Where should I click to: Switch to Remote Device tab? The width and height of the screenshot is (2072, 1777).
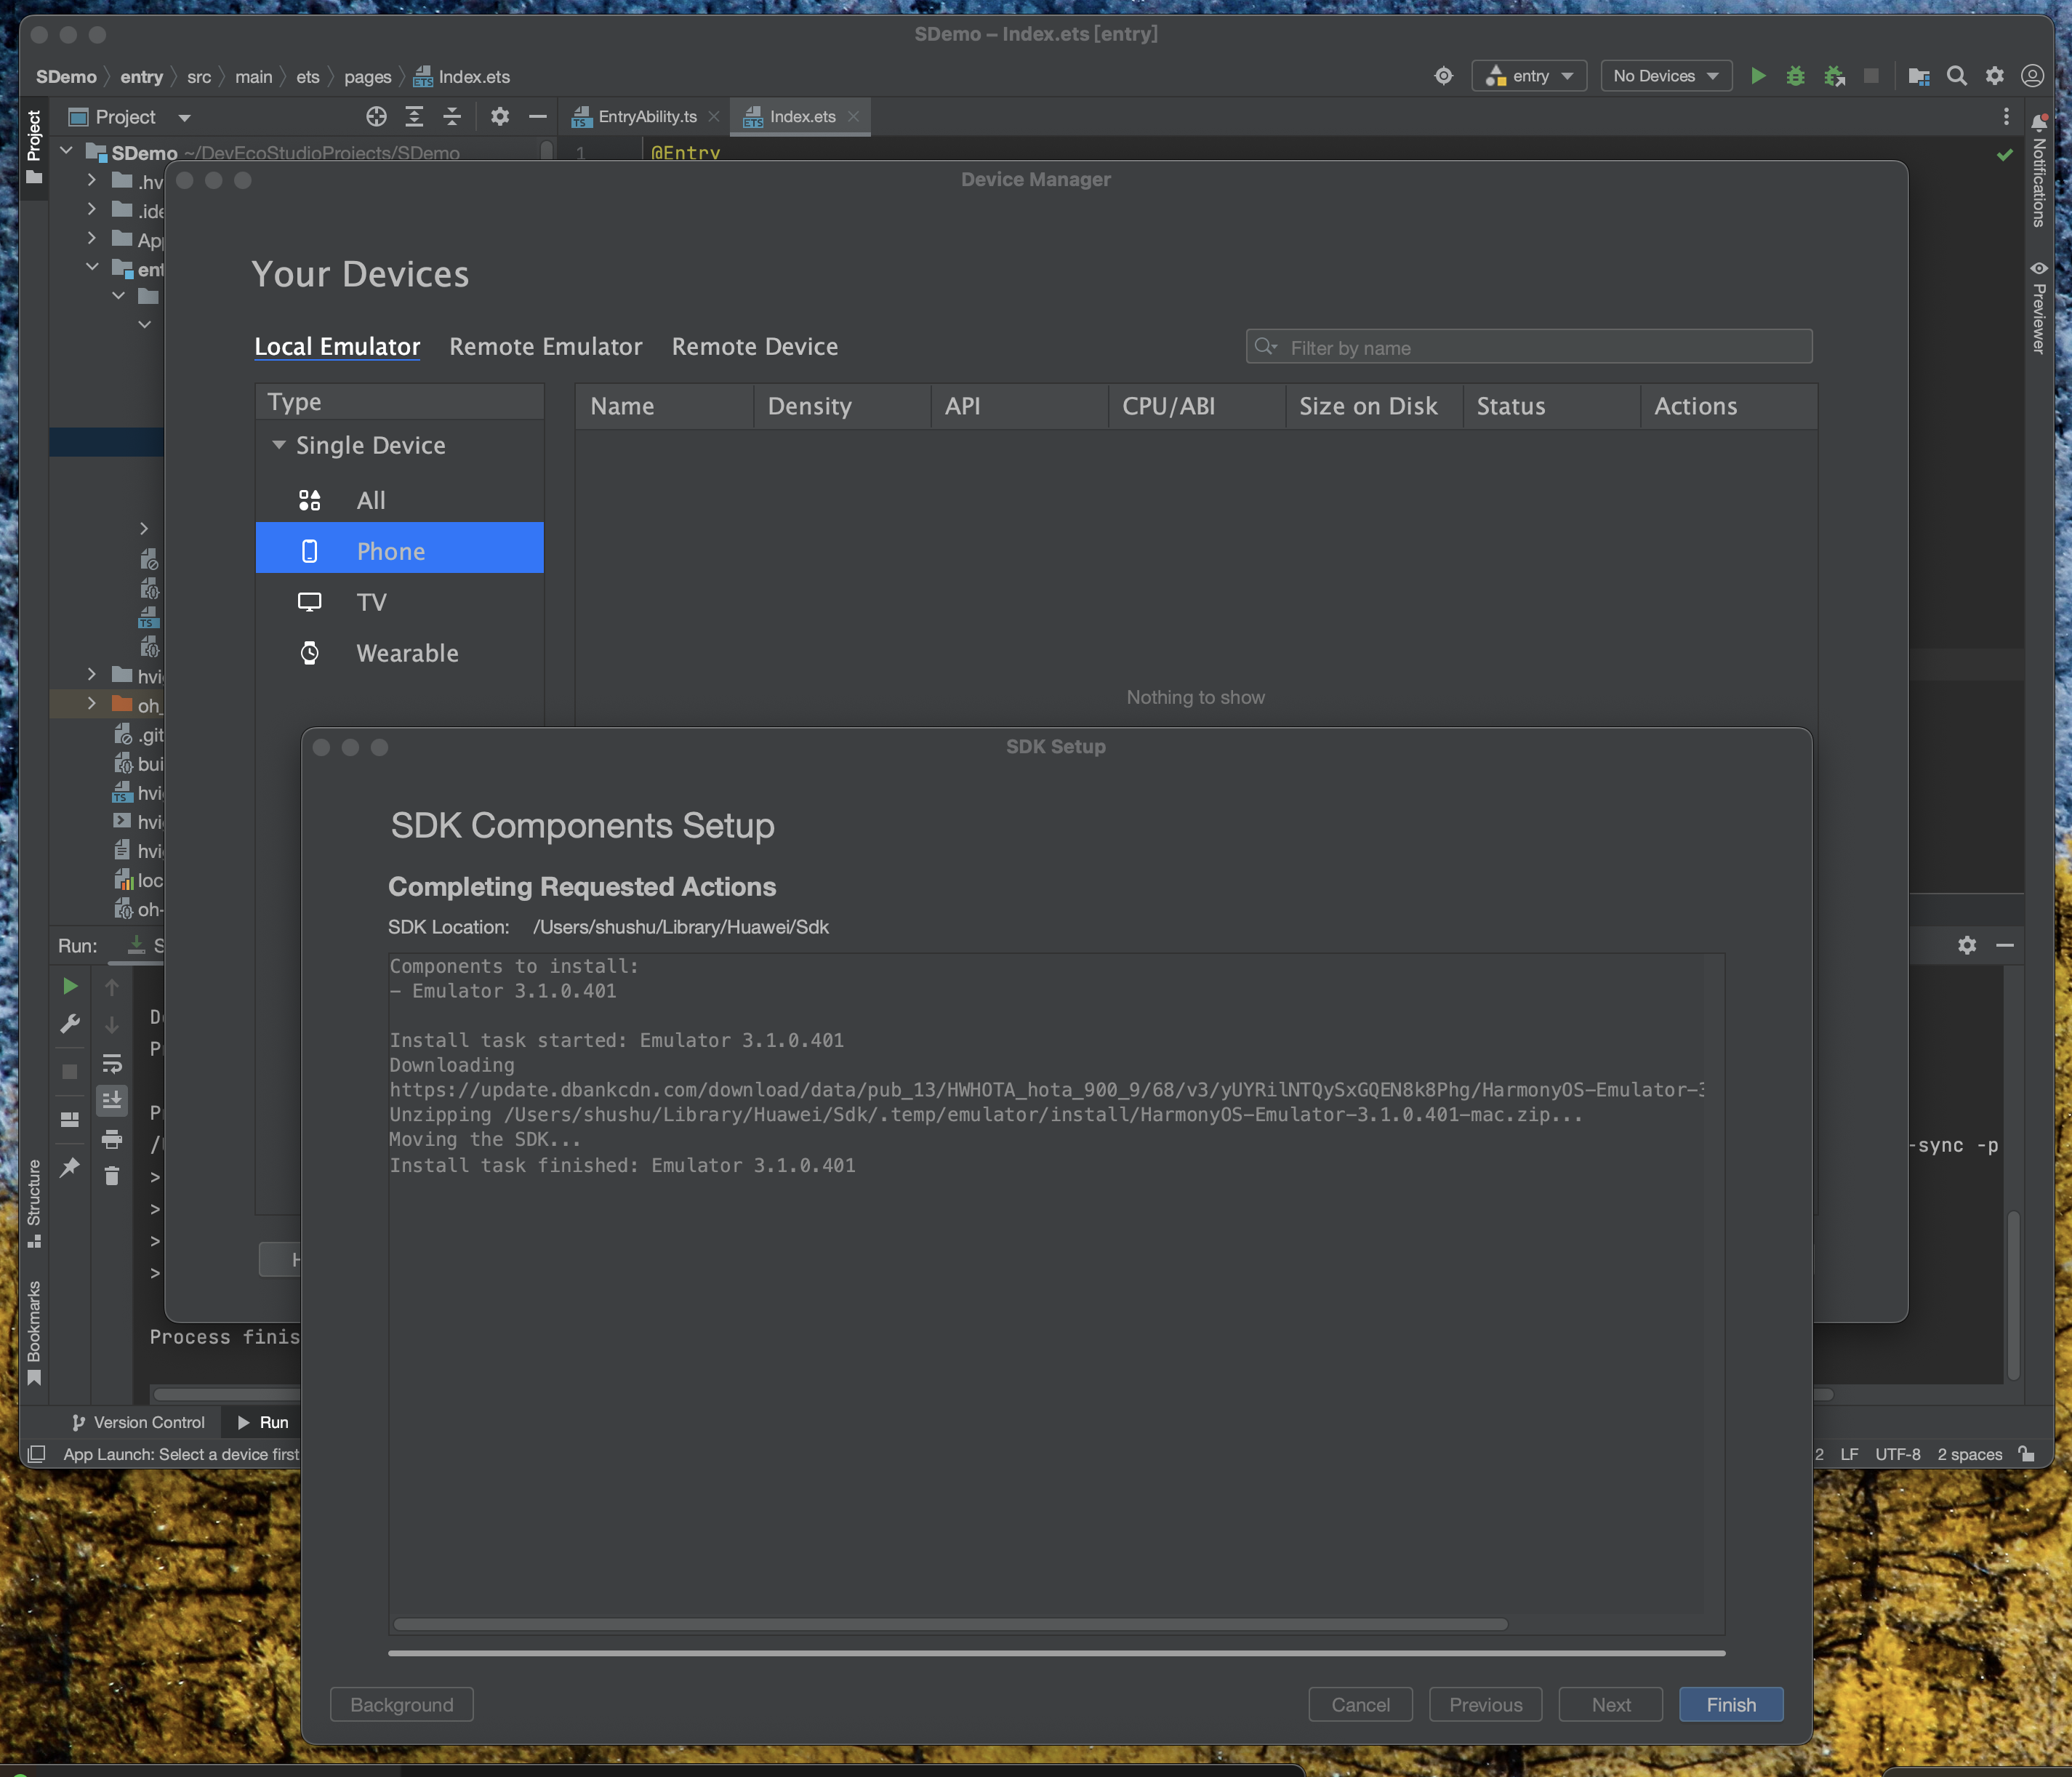(754, 345)
